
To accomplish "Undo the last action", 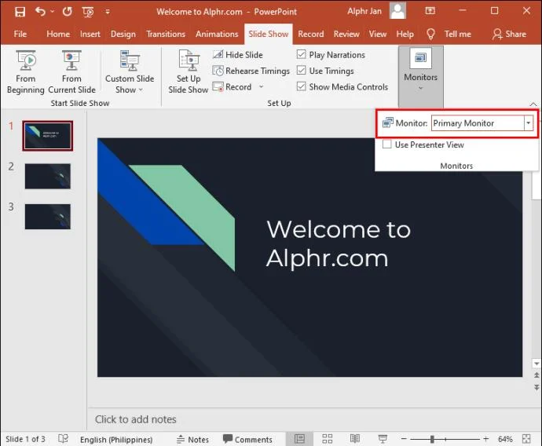I will click(40, 12).
